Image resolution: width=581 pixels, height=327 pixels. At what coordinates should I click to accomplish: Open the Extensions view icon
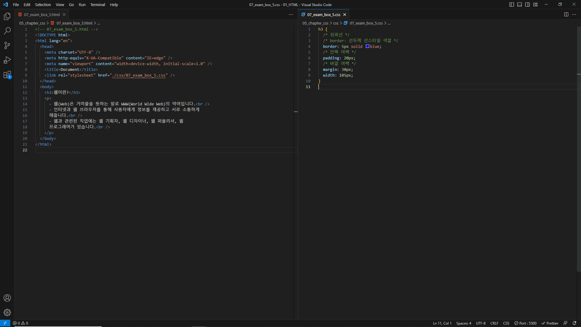[x=7, y=75]
